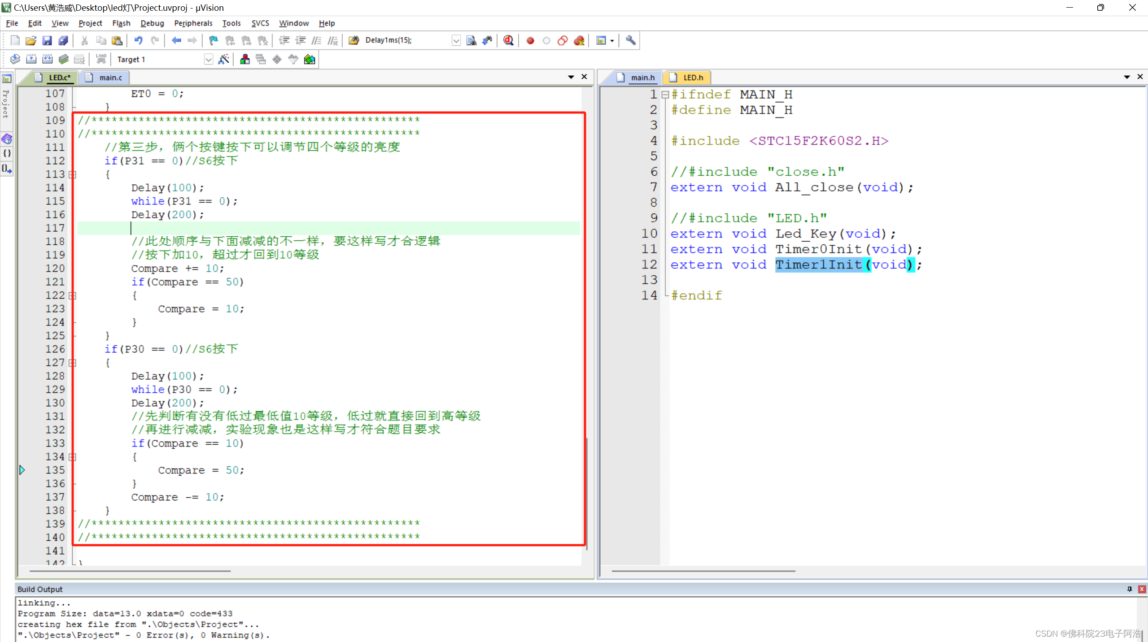Screen dimensions: 1148x642
Task: Open the Configuration wrench icon
Action: coord(630,41)
